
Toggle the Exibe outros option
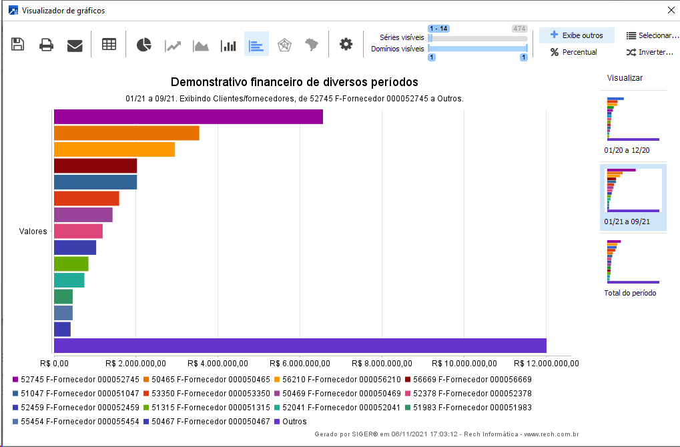tap(577, 35)
